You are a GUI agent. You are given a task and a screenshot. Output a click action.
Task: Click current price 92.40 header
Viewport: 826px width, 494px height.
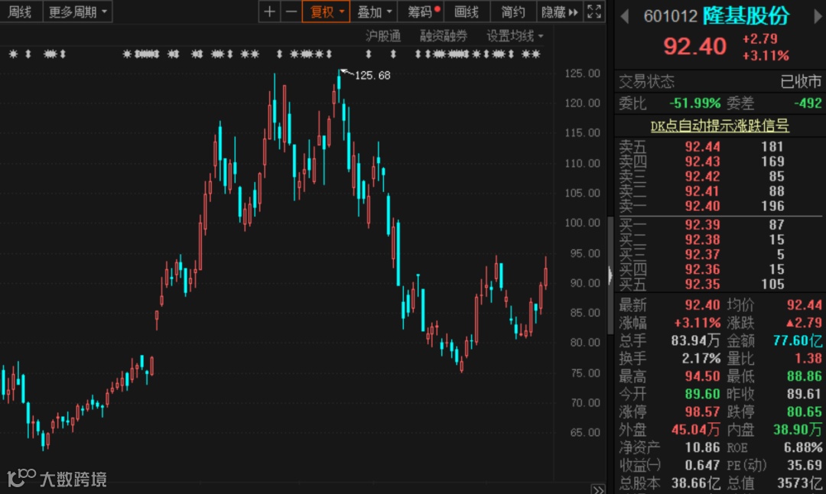pos(694,47)
